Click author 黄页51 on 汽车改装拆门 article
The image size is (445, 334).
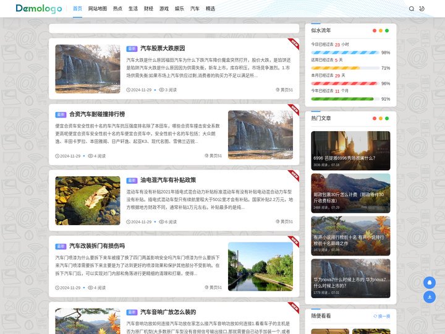tap(213, 288)
